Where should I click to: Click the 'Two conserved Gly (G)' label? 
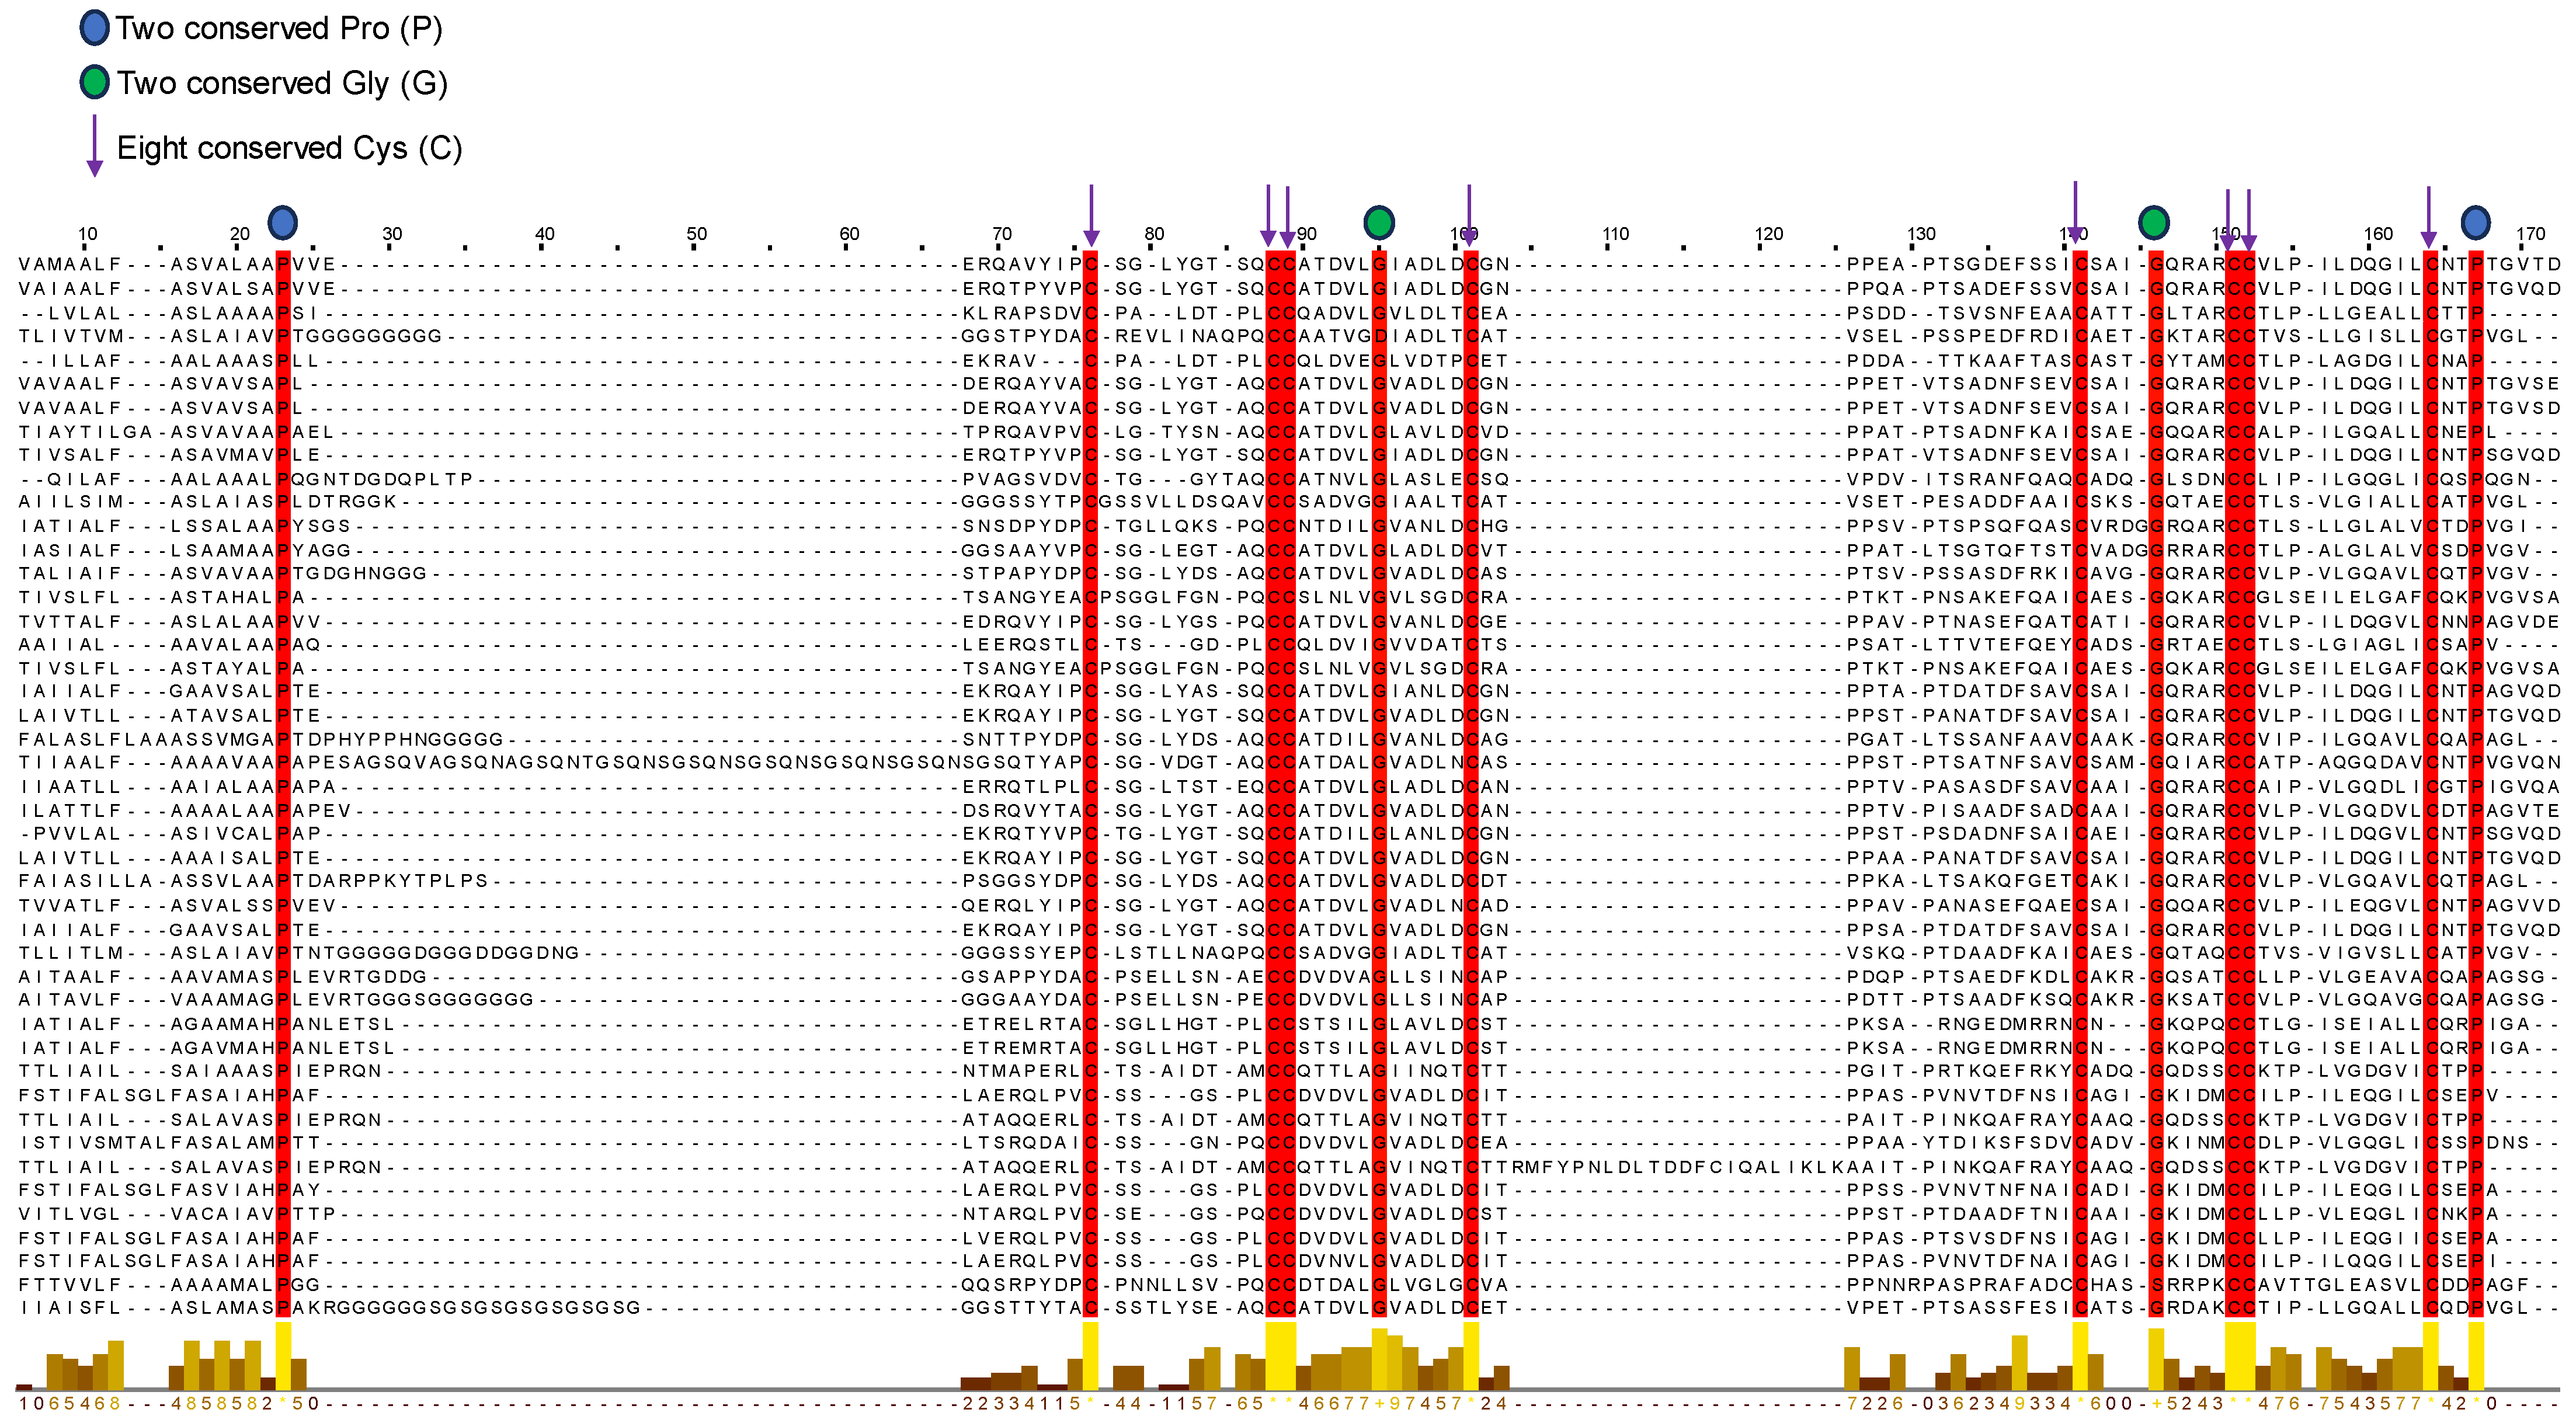(282, 82)
